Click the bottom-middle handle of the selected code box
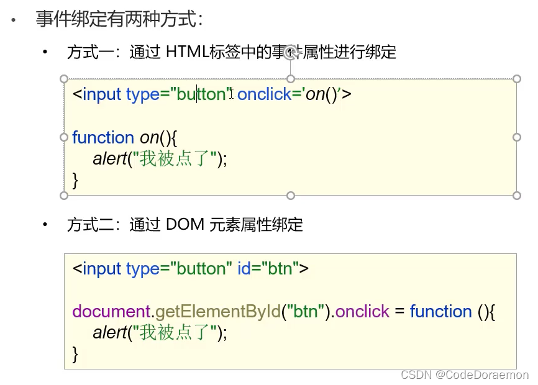538x385 pixels. tap(291, 196)
